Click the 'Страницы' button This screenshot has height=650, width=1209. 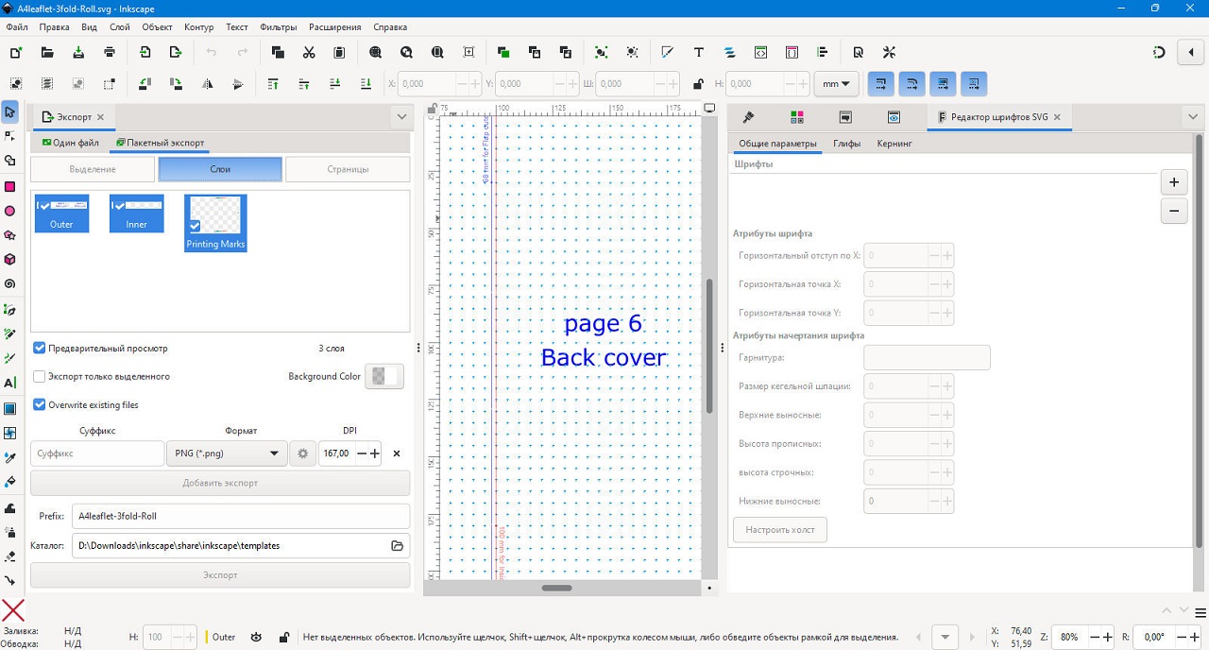click(x=348, y=169)
